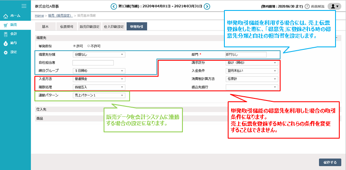This screenshot has height=170, width=346.
Task: Click the fiscal period text 第13期(当期)
Action: tap(129, 6)
